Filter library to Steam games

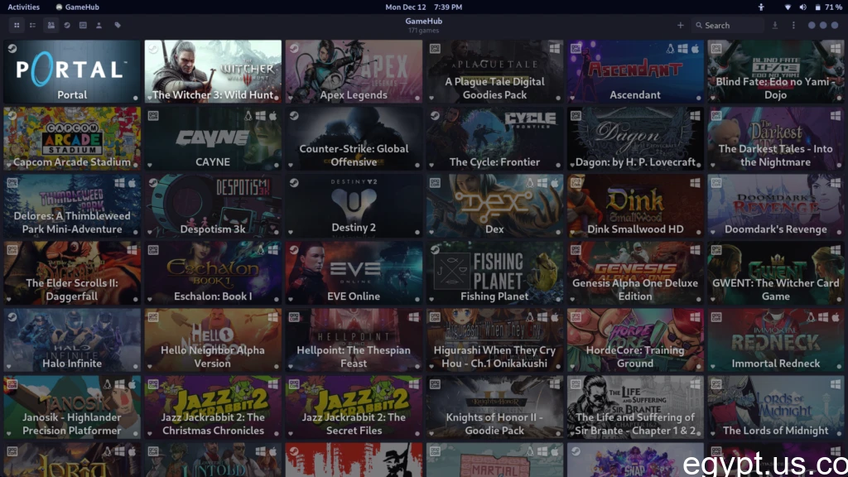click(x=67, y=26)
